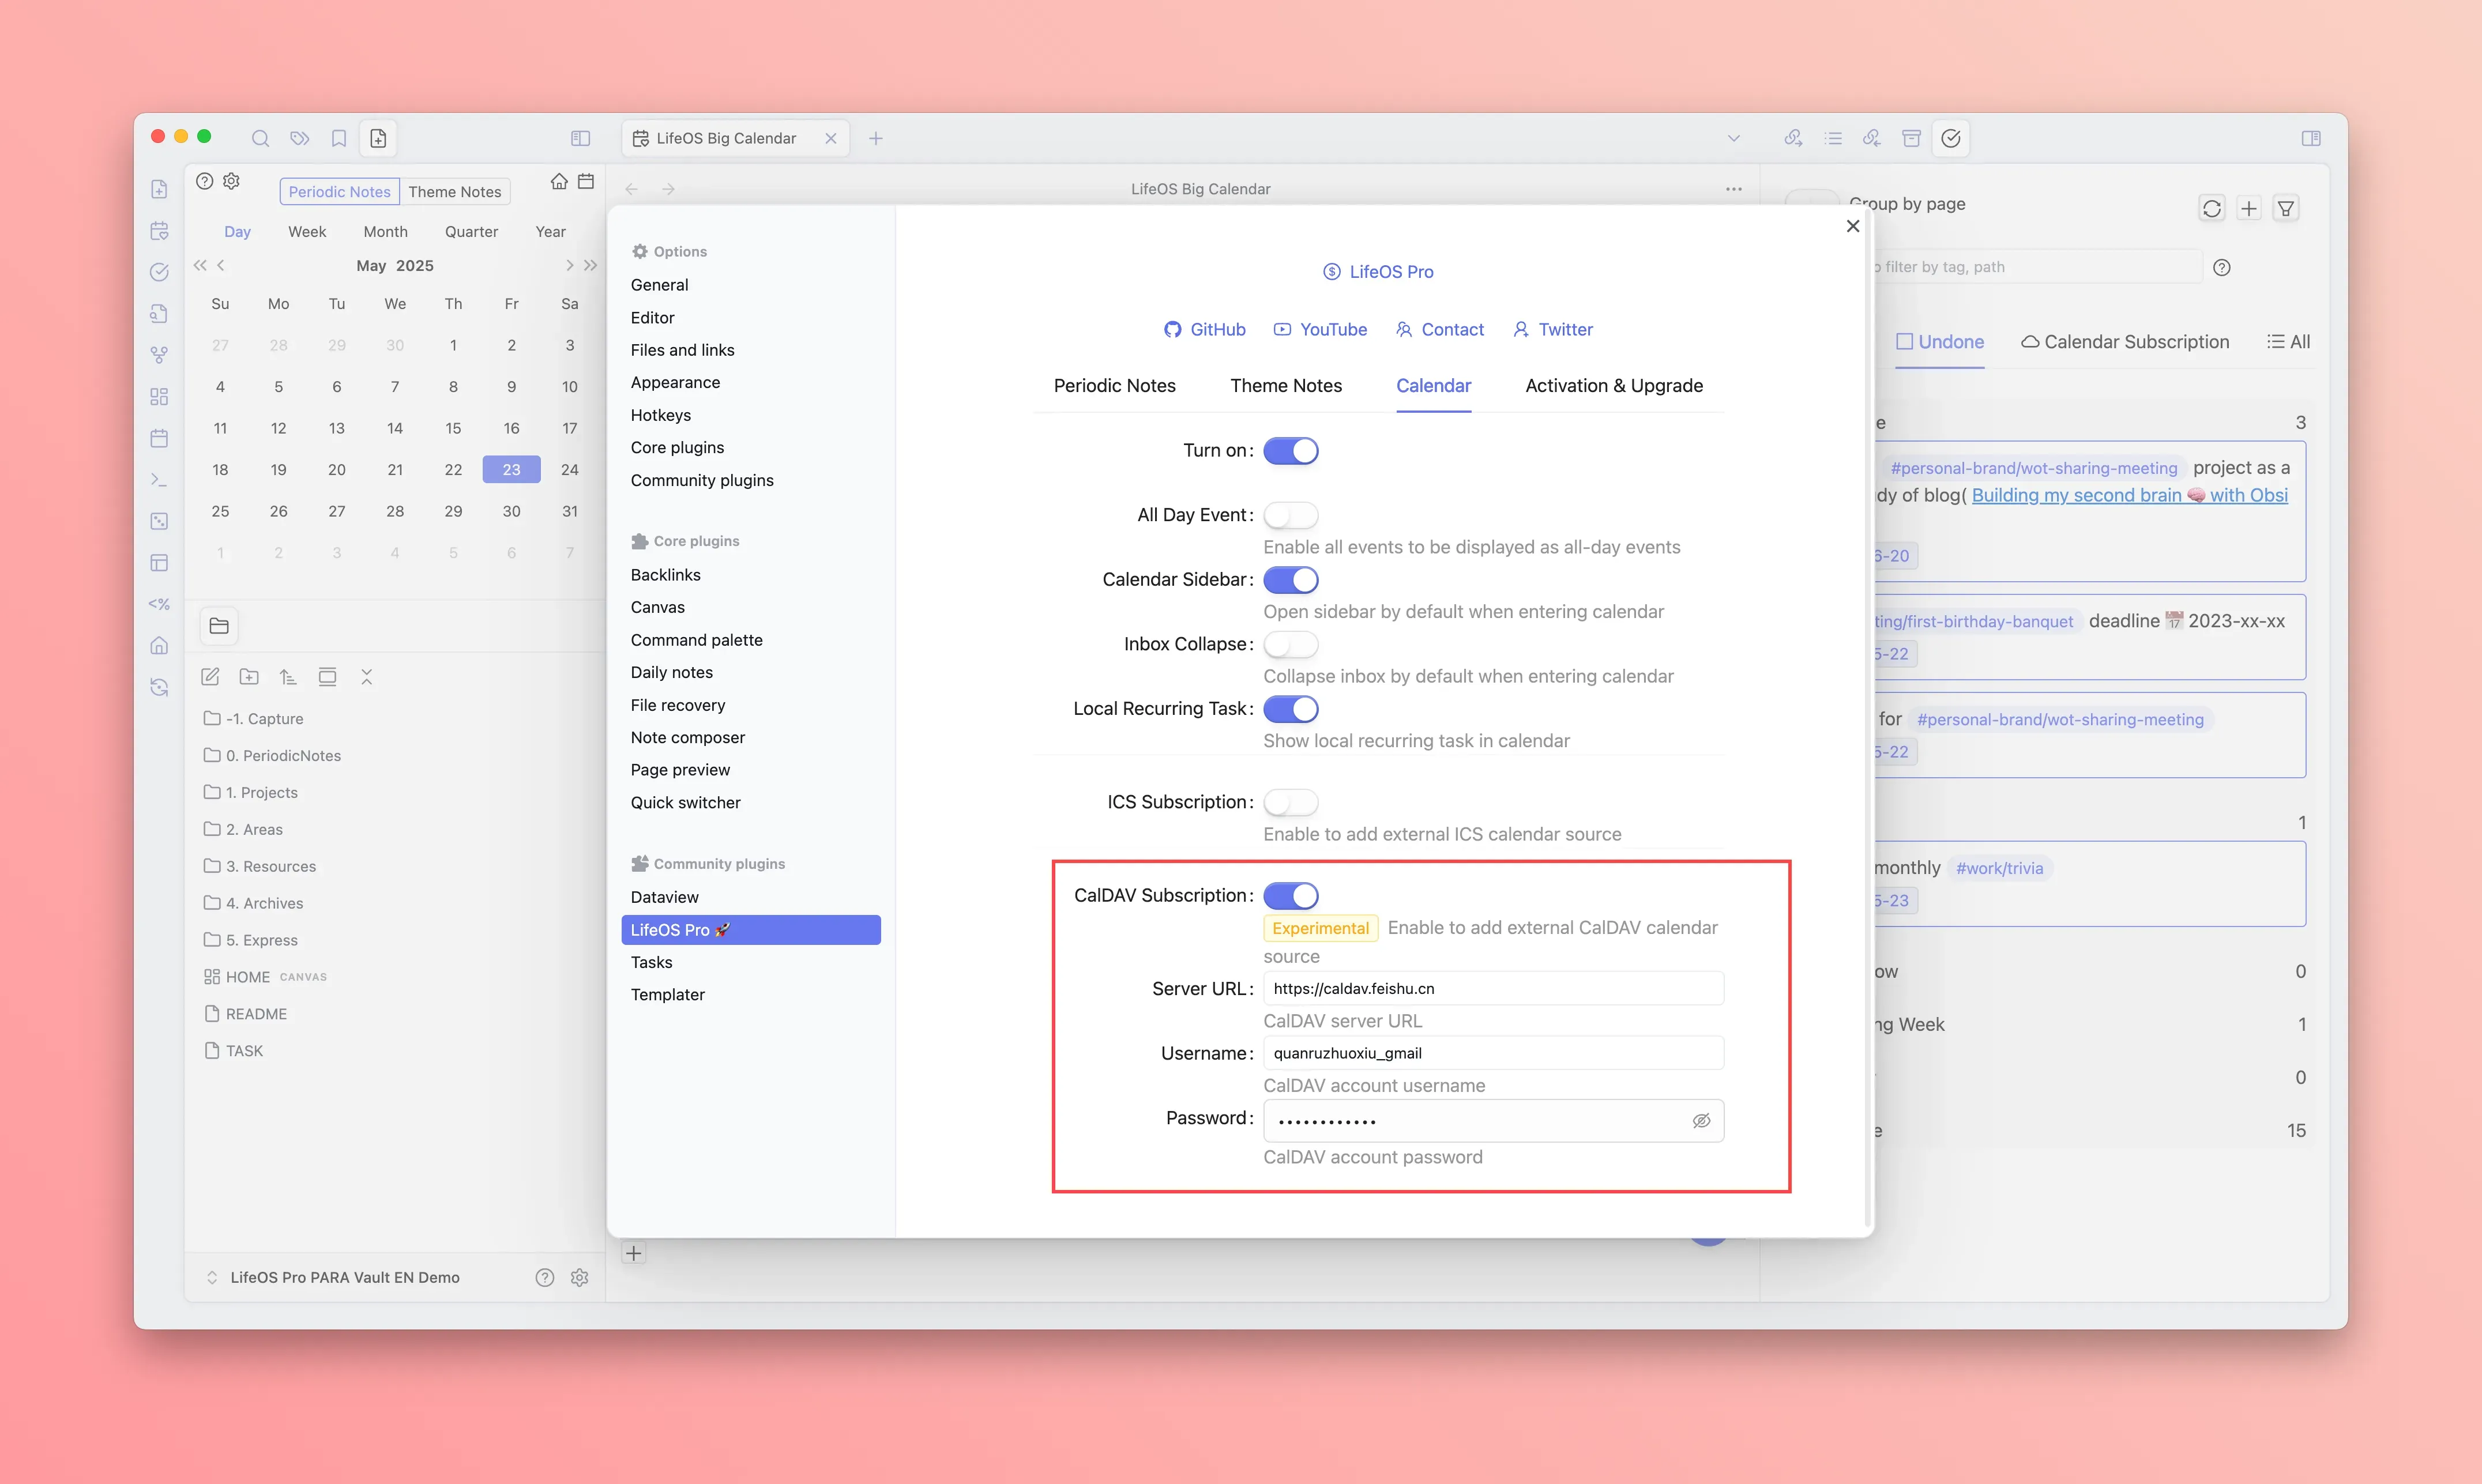This screenshot has height=1484, width=2482.
Task: Click the home icon above the calendar
Action: (x=559, y=181)
